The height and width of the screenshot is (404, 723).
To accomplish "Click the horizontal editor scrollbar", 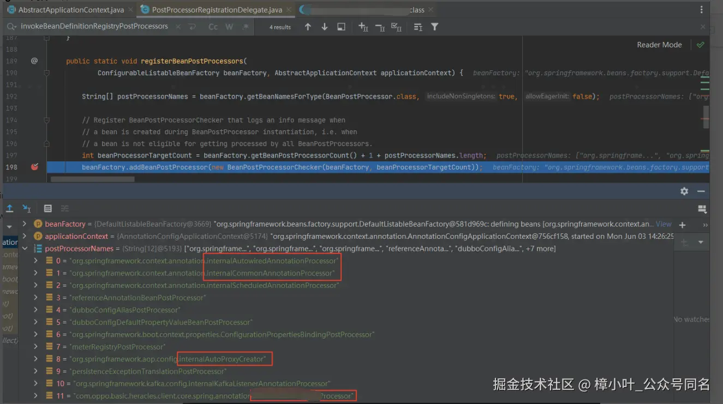I will click(x=92, y=179).
